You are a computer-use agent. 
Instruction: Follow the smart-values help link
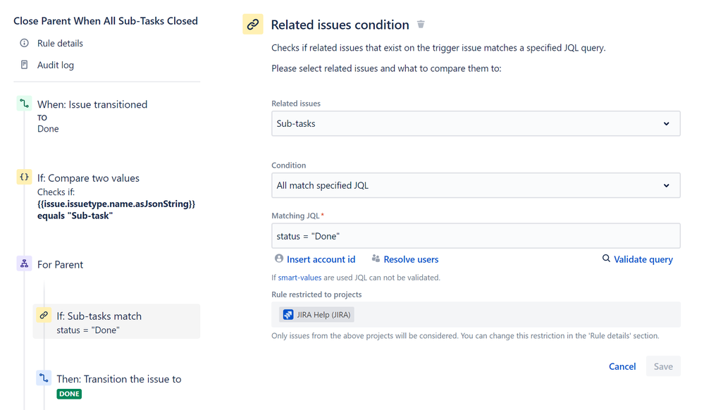click(299, 278)
